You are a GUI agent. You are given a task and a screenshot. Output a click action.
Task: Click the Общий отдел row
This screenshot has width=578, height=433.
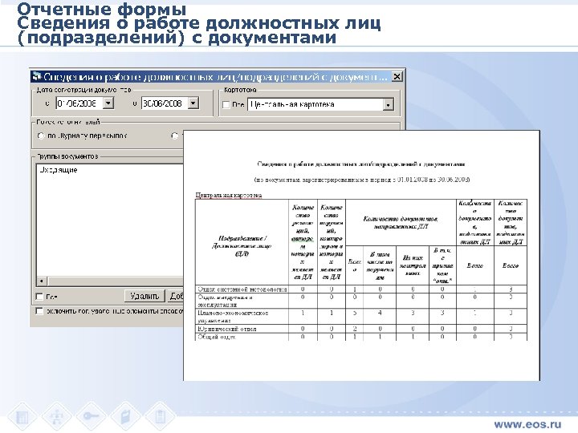(361, 337)
